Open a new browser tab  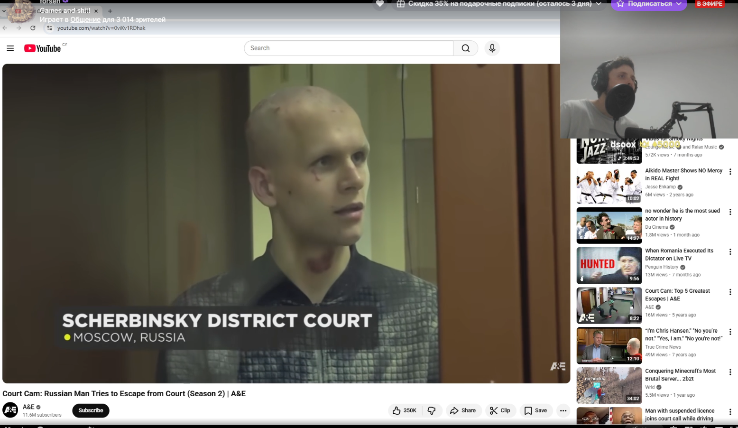pyautogui.click(x=110, y=11)
